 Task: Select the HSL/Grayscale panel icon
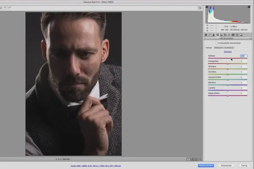pyautogui.click(x=218, y=35)
